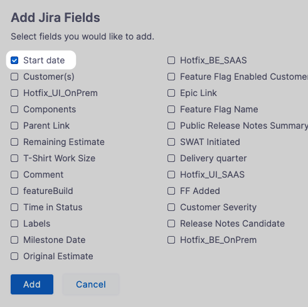This screenshot has width=308, height=307.
Task: Check the Parent Link option
Action: (14, 126)
